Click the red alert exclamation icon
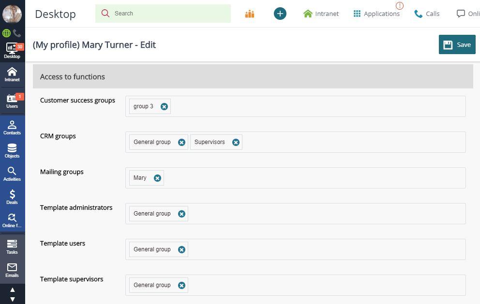480x304 pixels. coord(400,5)
